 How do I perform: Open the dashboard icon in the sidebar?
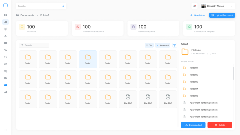click(x=5, y=15)
